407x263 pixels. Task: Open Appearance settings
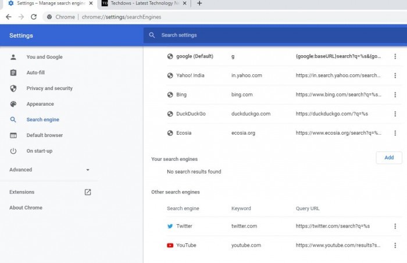pos(40,104)
